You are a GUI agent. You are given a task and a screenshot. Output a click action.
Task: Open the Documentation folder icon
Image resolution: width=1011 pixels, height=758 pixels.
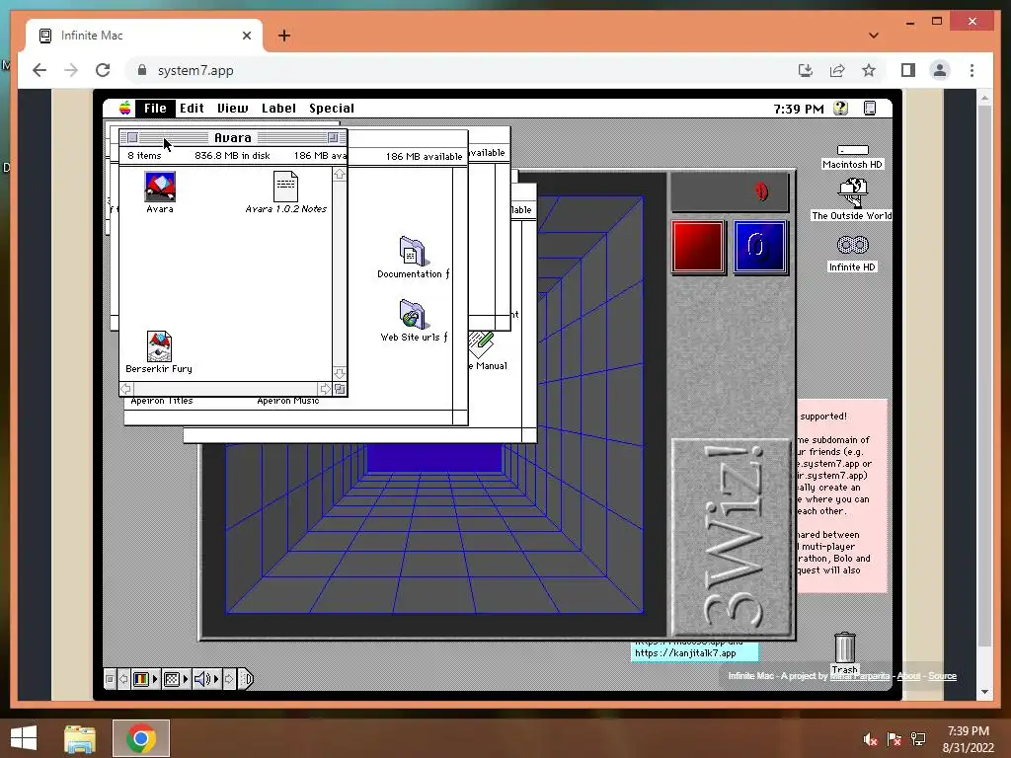point(412,251)
